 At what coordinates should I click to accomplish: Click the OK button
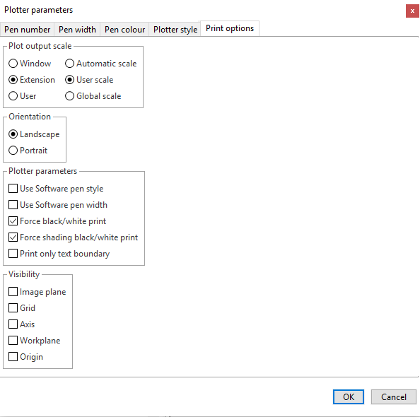349,397
